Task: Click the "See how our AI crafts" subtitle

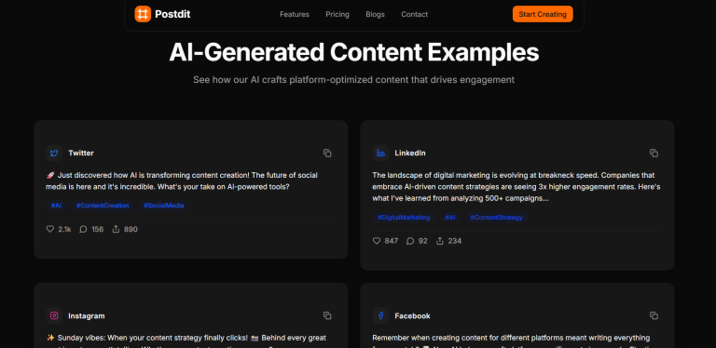Action: (354, 80)
